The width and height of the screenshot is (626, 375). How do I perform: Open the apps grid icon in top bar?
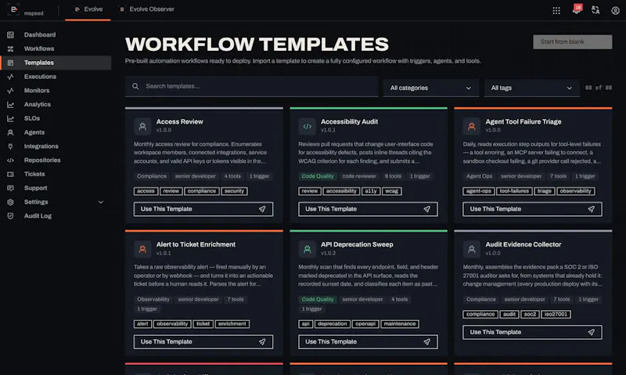tap(556, 10)
